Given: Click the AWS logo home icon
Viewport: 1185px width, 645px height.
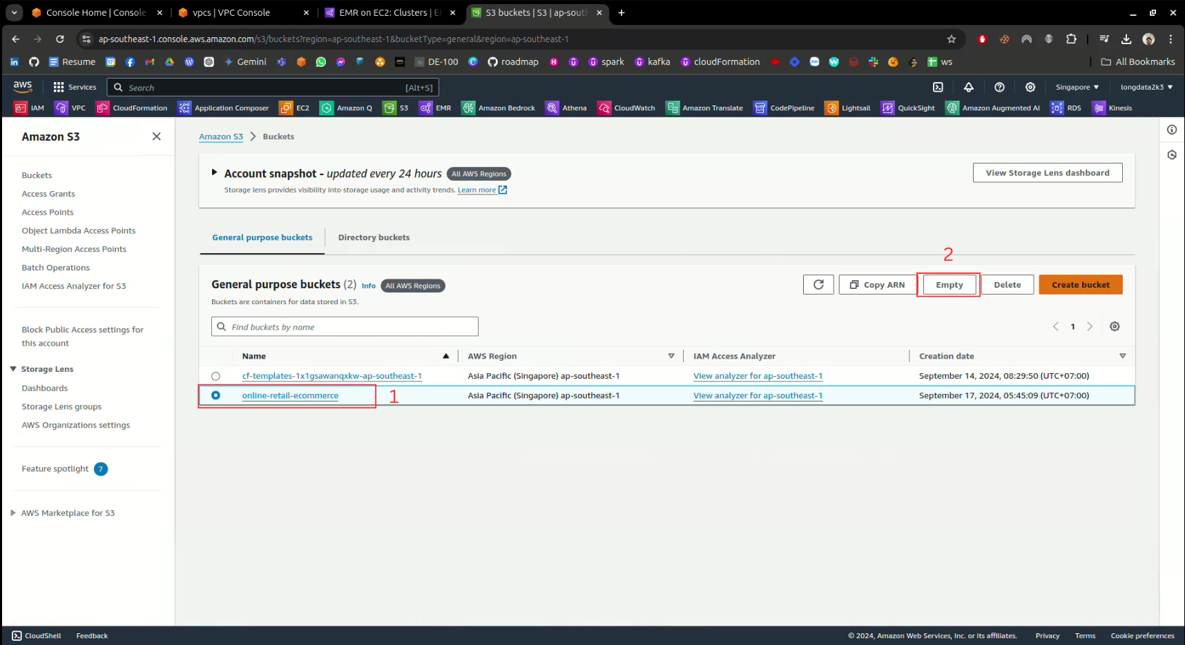Looking at the screenshot, I should click(23, 87).
